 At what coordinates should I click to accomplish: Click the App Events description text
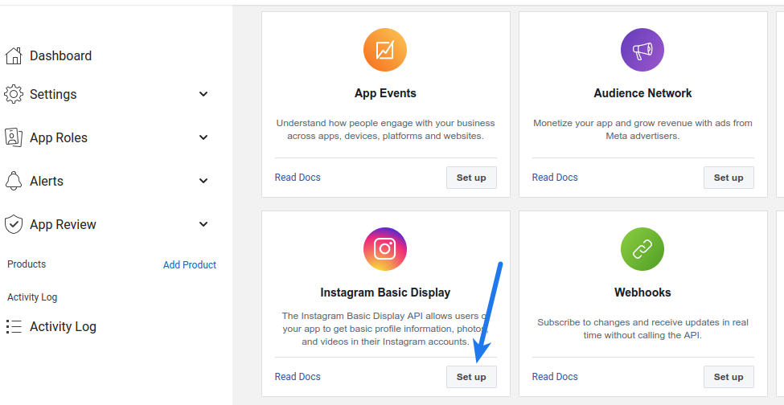[x=385, y=129]
